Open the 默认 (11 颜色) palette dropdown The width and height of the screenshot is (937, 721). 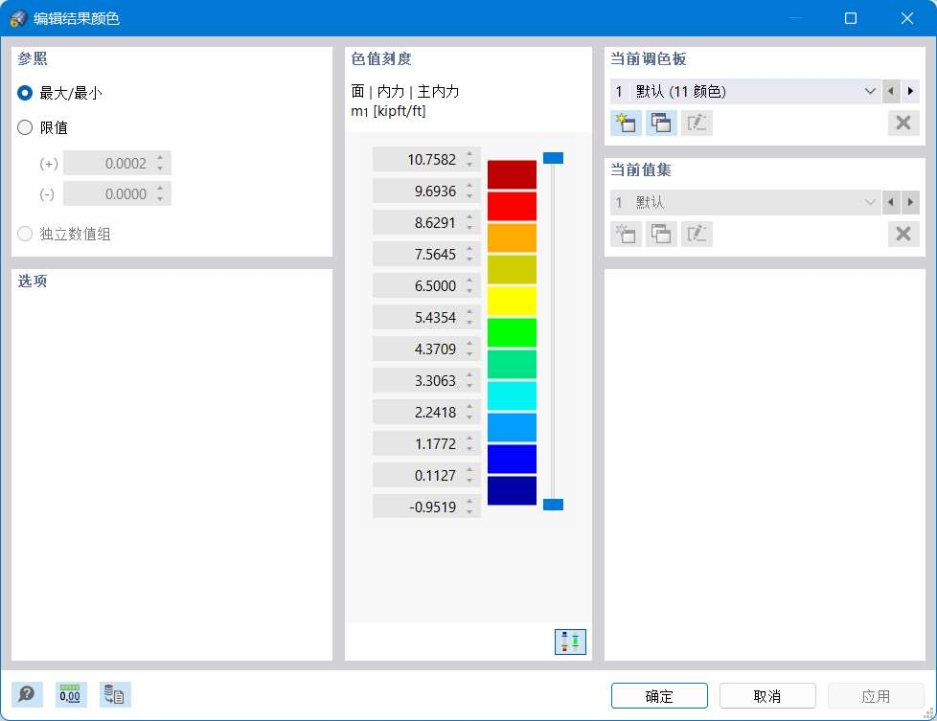(870, 91)
